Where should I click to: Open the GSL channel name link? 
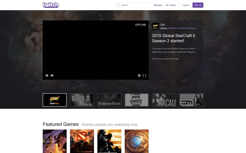point(163,25)
